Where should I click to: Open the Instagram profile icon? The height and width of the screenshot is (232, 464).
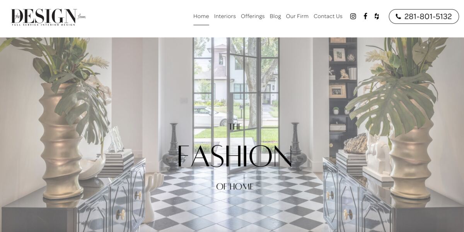pyautogui.click(x=353, y=16)
